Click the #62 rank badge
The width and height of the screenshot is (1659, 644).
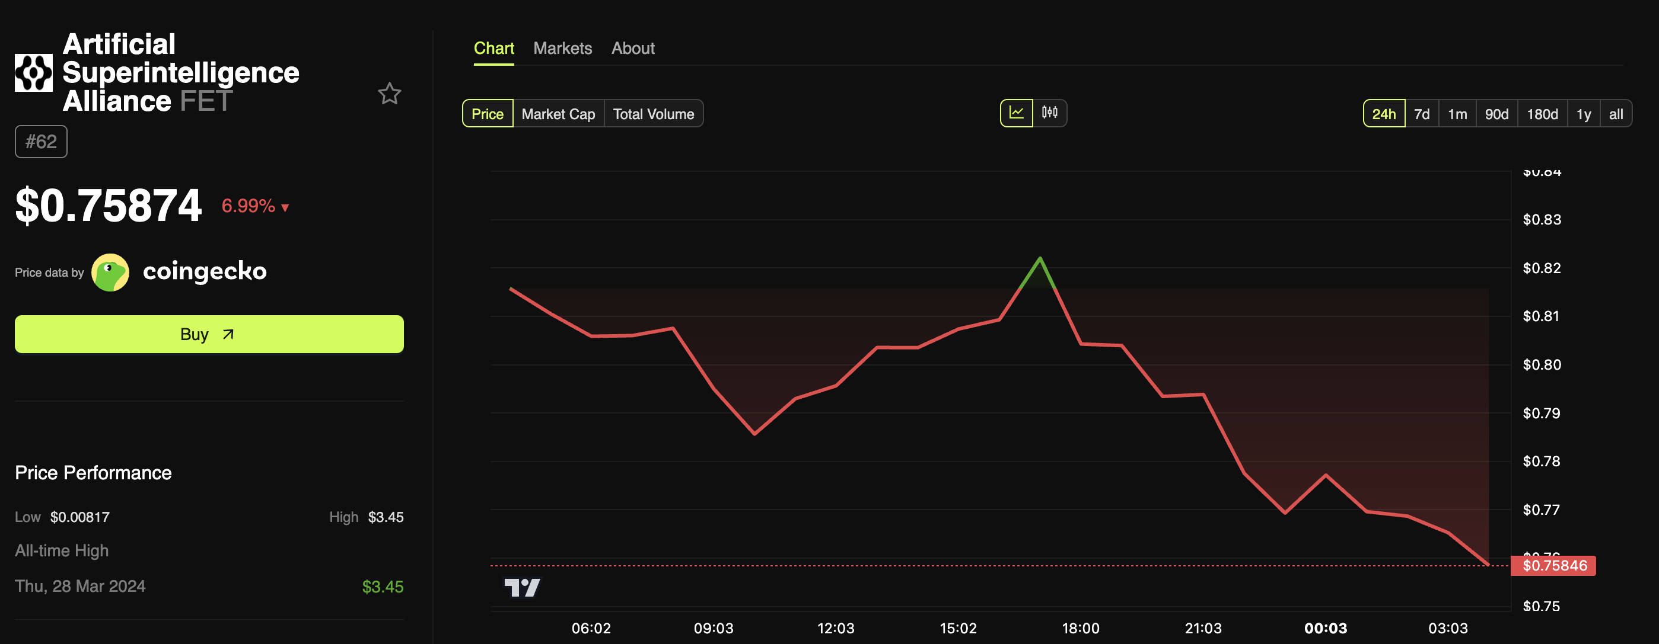(x=41, y=142)
